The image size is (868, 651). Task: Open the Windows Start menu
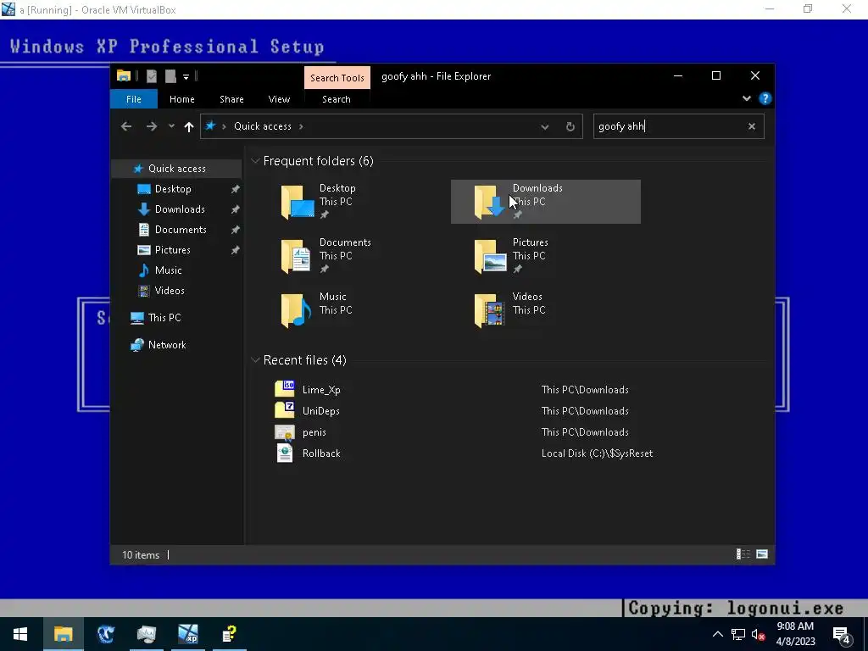point(20,634)
